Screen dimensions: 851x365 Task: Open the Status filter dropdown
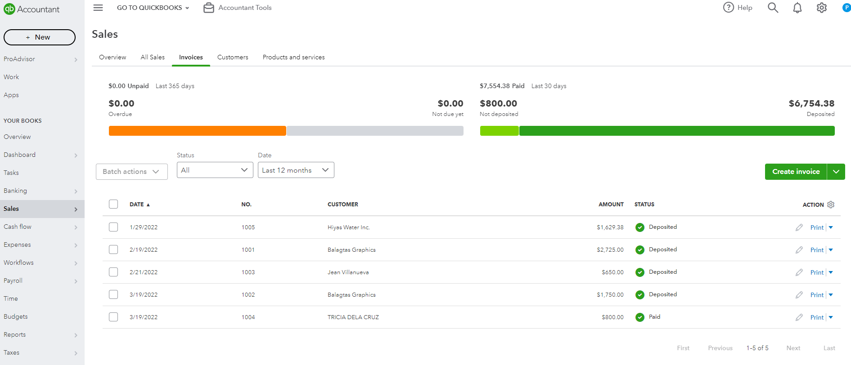coord(215,170)
